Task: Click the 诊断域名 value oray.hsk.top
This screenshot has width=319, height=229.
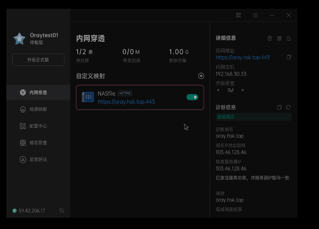Action: coord(230,136)
